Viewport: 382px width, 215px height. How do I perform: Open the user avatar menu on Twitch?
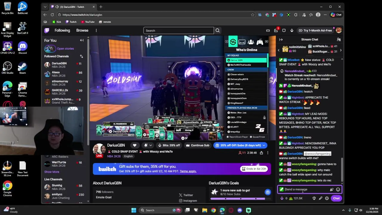338,30
